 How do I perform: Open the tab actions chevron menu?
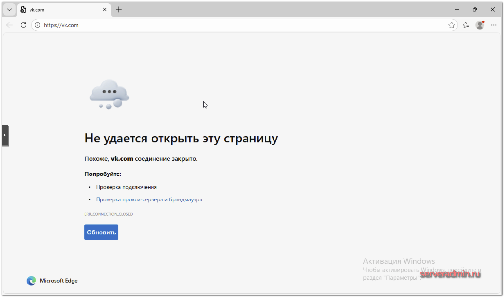[x=9, y=10]
